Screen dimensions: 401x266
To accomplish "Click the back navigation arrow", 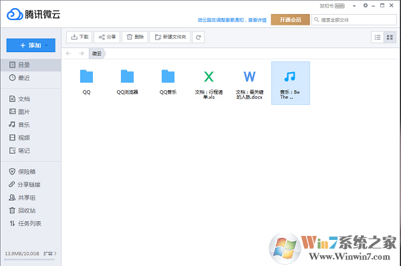I will (68, 53).
